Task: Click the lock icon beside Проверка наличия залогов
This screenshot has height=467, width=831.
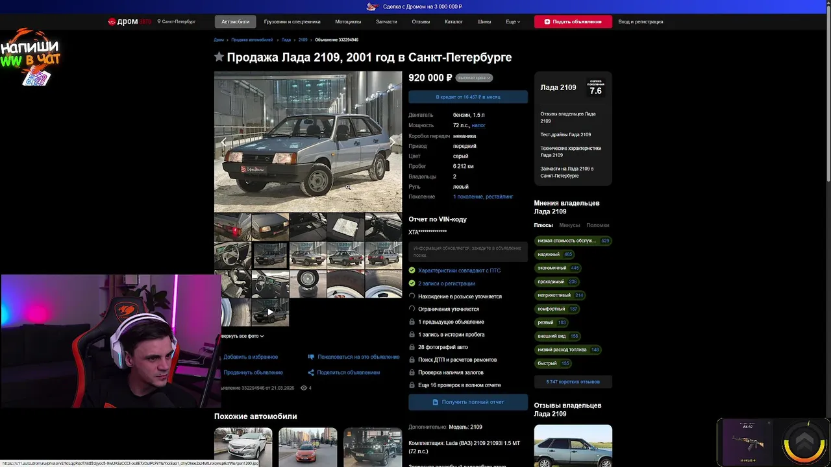Action: (412, 372)
